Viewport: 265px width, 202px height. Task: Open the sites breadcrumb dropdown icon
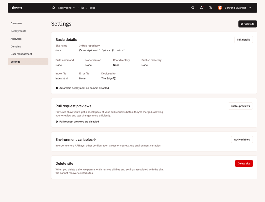coord(82,8)
